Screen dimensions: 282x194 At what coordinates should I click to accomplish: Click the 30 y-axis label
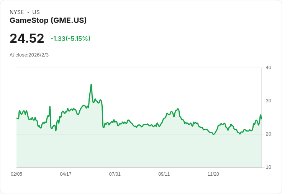[268, 101]
